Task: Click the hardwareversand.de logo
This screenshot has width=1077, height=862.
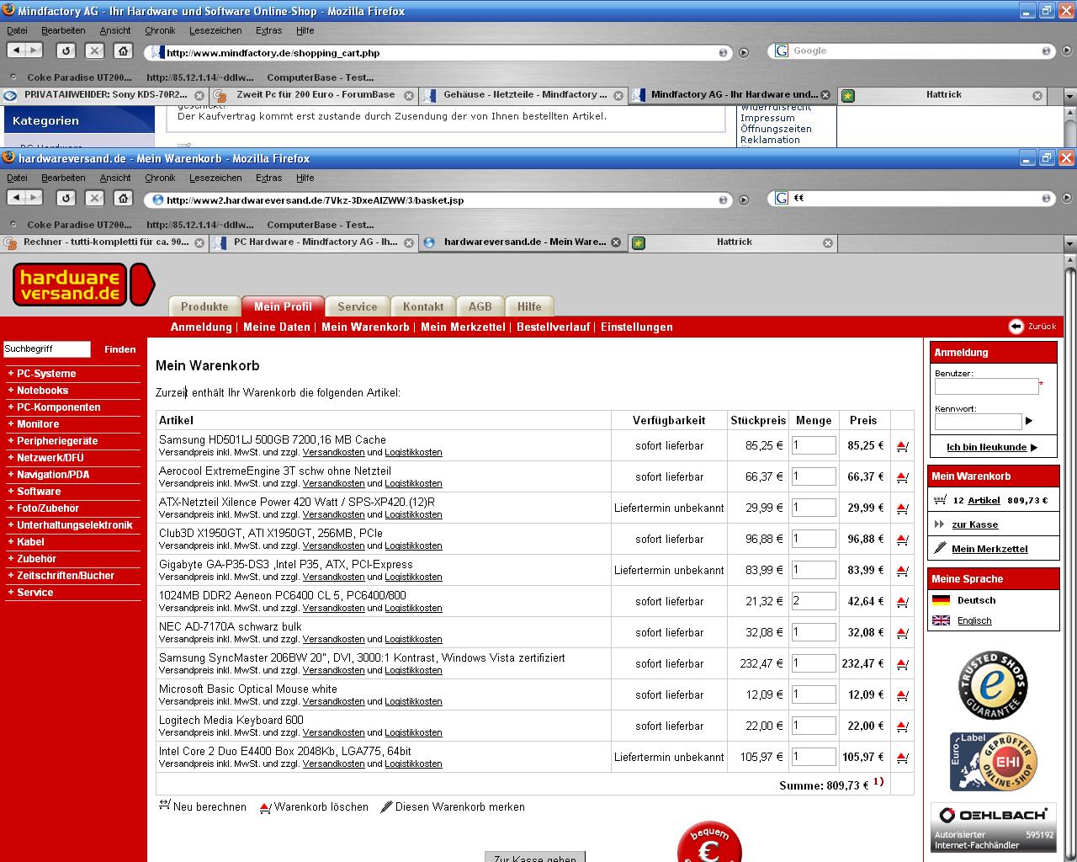Action: click(83, 285)
